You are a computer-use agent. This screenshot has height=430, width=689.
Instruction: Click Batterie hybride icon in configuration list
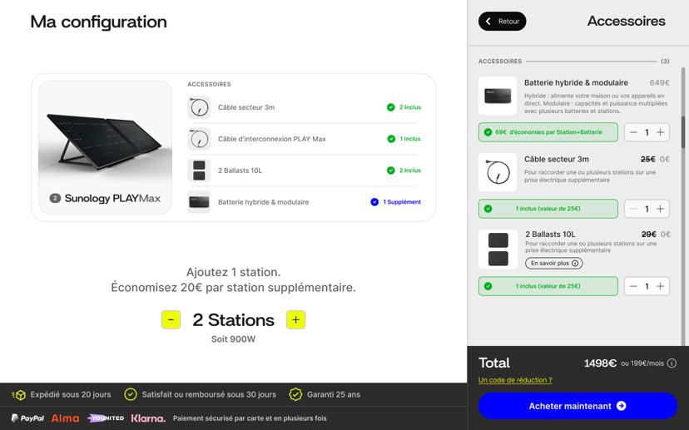click(199, 202)
